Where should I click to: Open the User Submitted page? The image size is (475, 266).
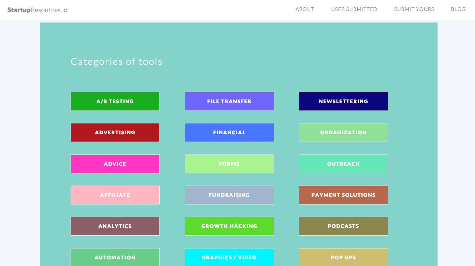click(354, 9)
